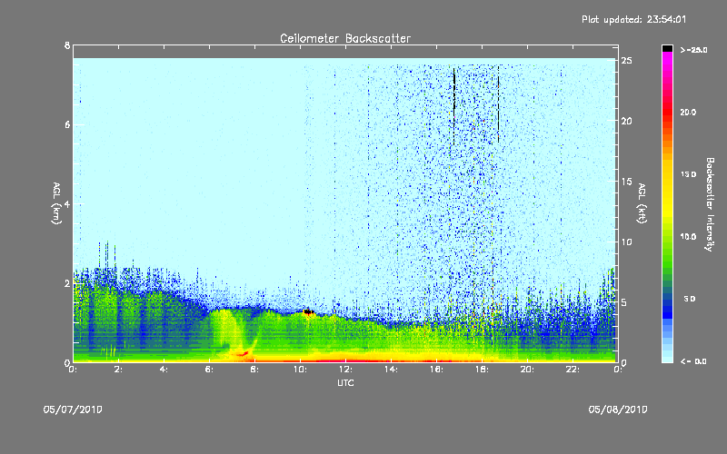Click the '<- 0.0' colorbar bottom label
Screen dimensions: 727x454
pos(693,361)
